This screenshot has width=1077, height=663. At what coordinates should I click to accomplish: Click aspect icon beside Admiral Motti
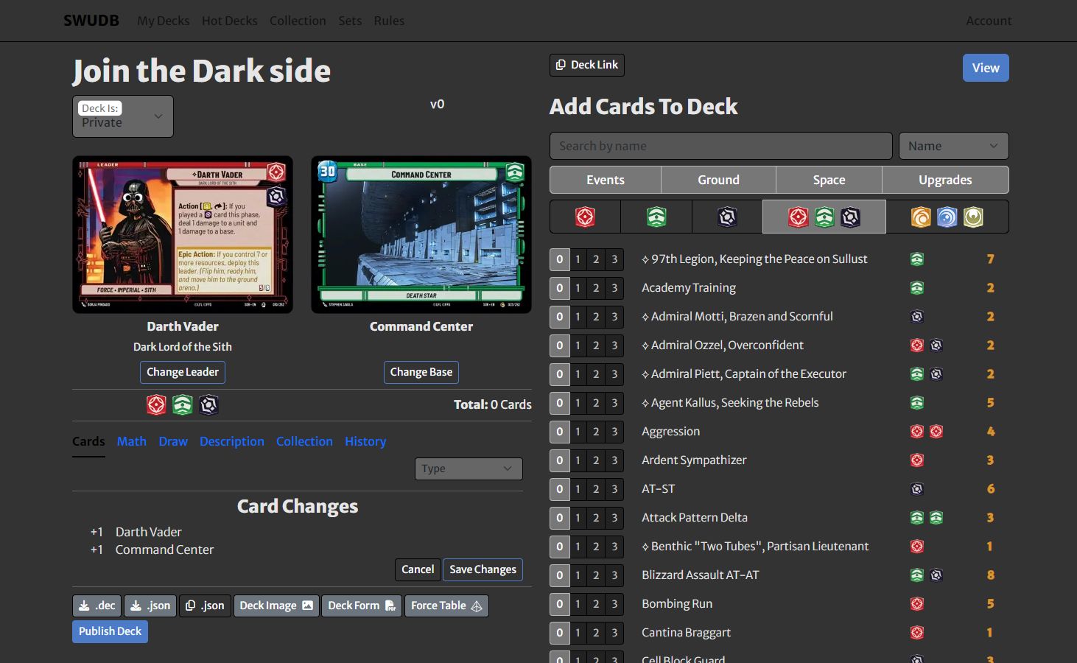click(x=916, y=317)
